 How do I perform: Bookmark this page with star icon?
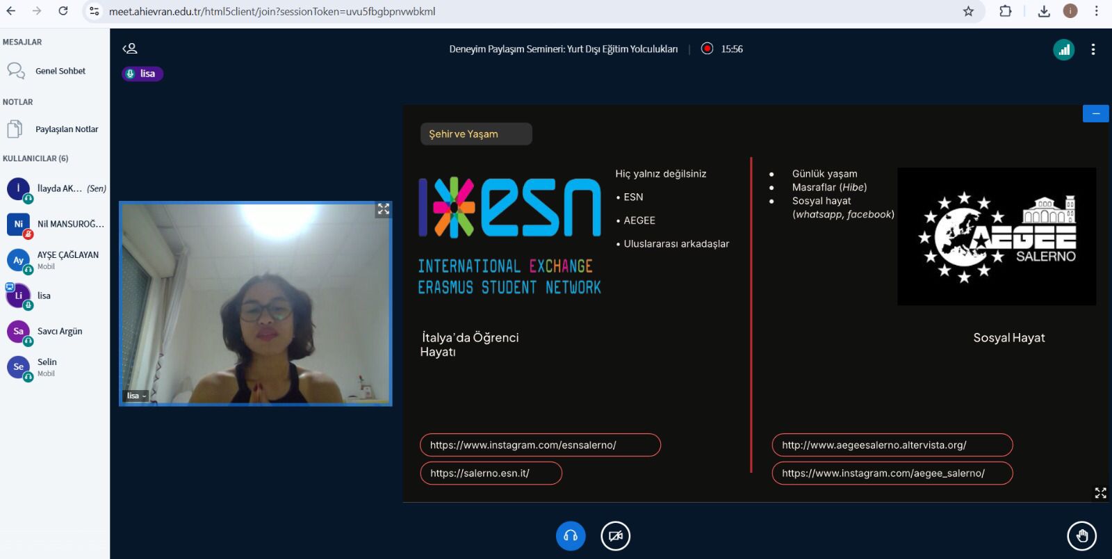coord(968,11)
